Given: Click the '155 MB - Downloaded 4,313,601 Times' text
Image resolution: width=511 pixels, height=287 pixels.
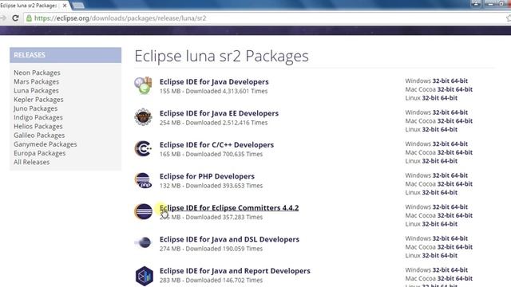Looking at the screenshot, I should [213, 92].
